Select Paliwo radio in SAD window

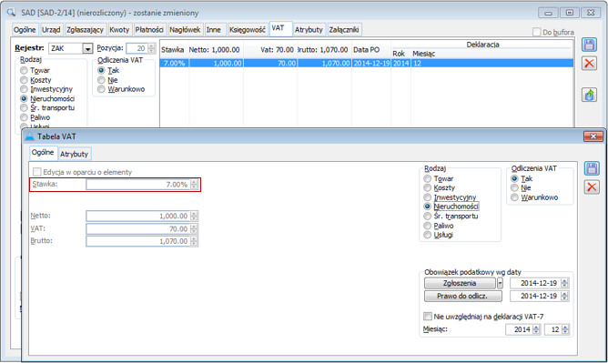tap(24, 117)
